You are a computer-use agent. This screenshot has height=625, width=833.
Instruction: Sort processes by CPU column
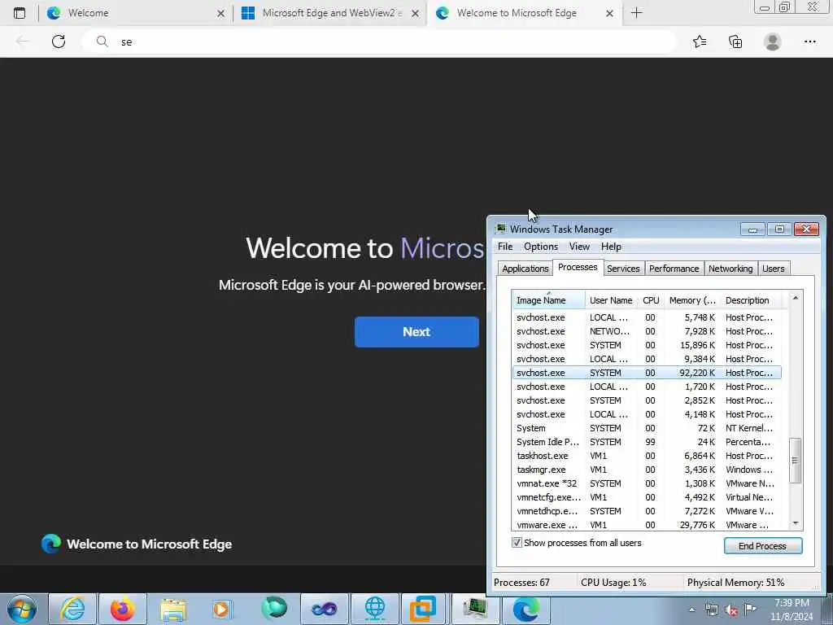click(651, 300)
